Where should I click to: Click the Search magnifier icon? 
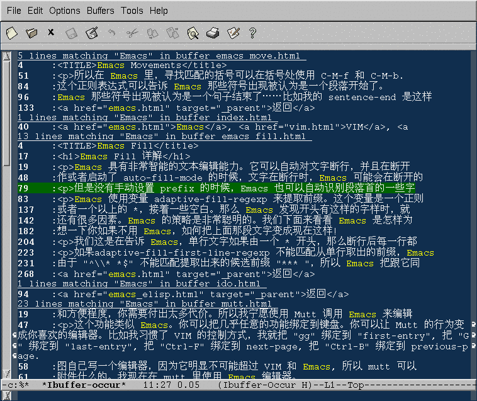click(193, 32)
